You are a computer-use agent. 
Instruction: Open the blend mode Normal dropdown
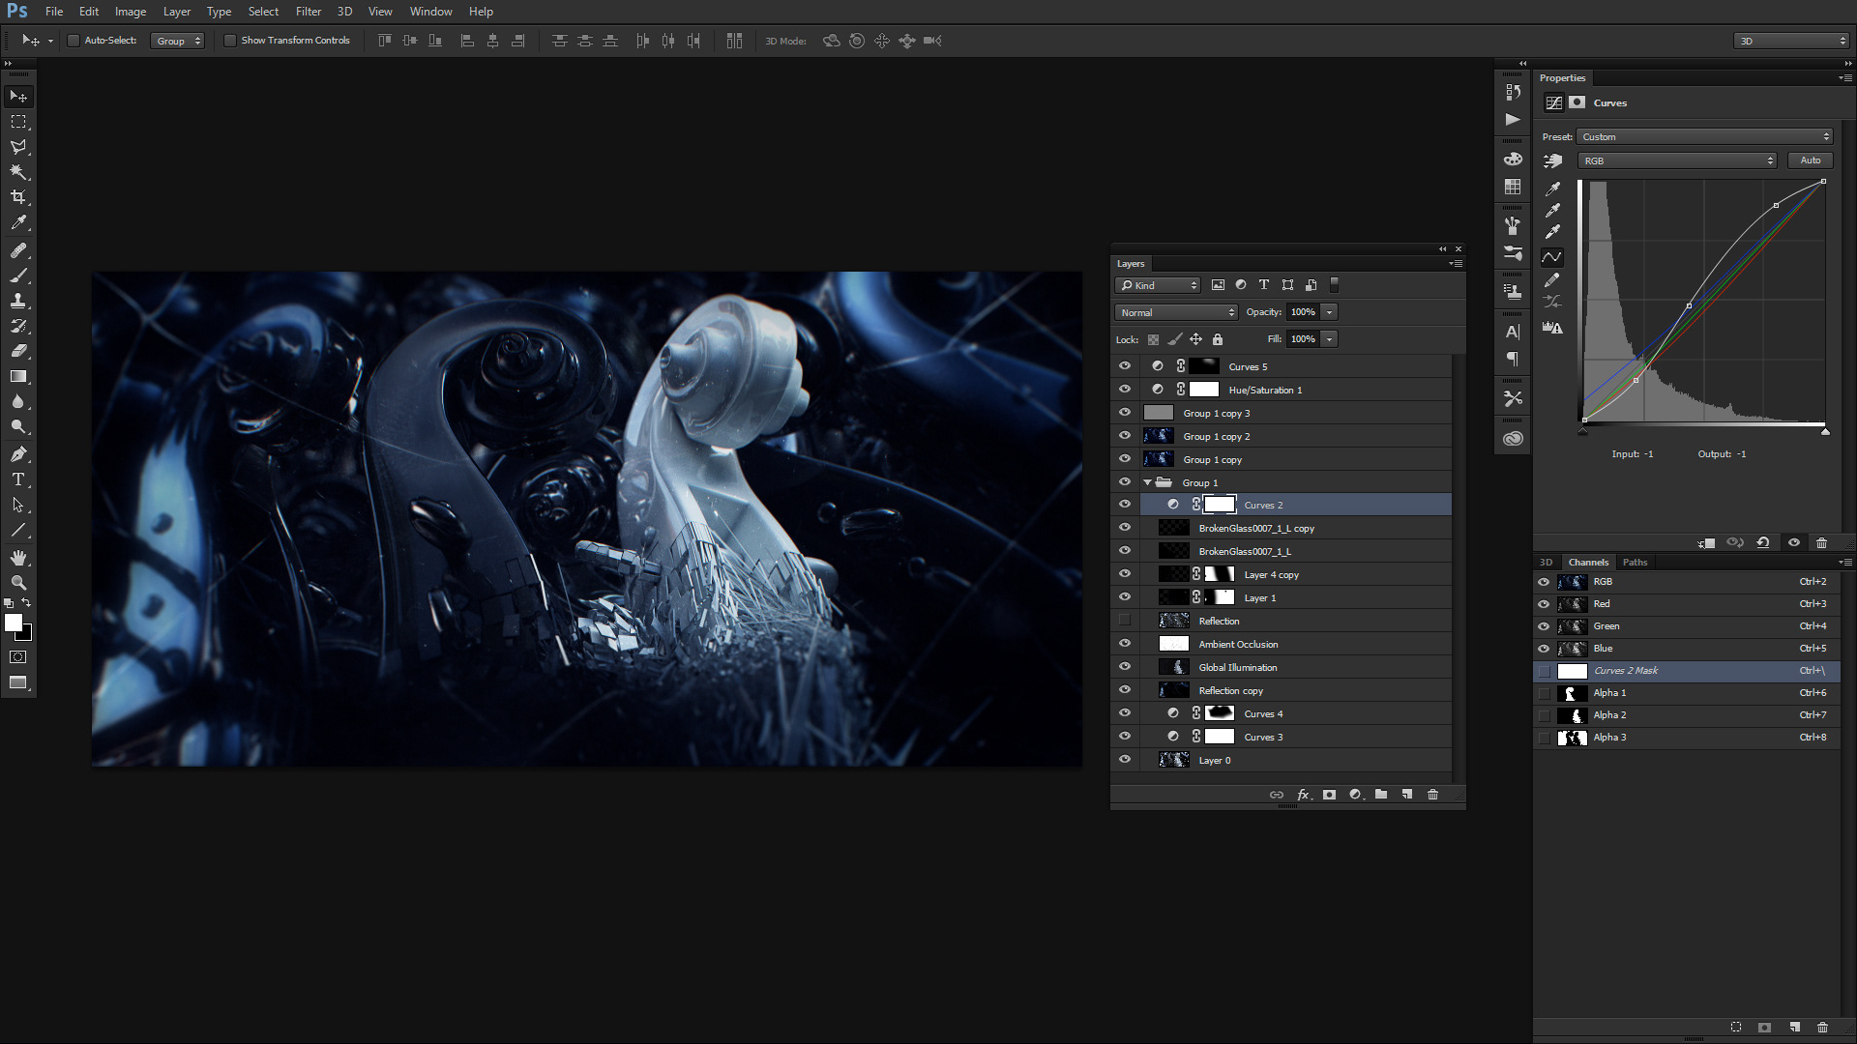tap(1176, 312)
